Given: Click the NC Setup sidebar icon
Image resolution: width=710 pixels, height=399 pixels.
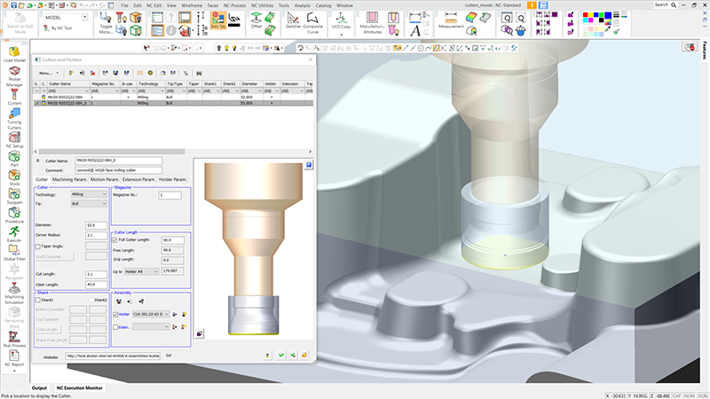Looking at the screenshot, I should pos(14,136).
